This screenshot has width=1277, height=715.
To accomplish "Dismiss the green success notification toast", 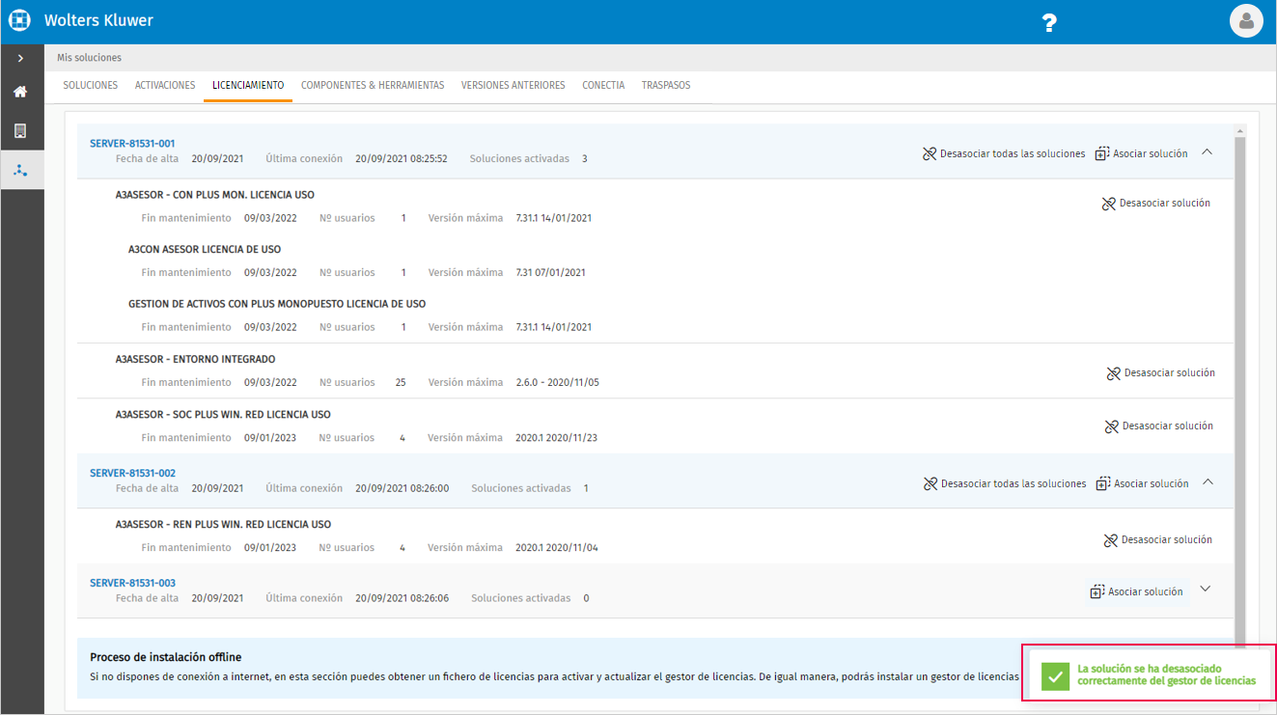I will [x=1149, y=674].
